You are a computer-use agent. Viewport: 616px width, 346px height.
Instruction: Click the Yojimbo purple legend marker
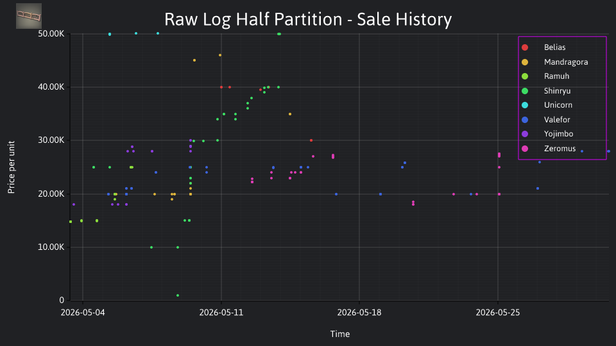[525, 134]
